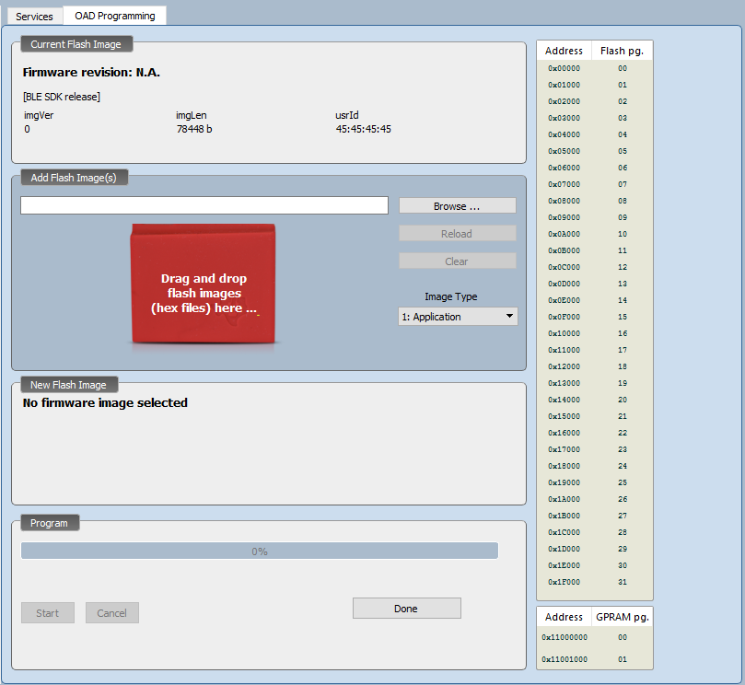Click the Reload button
The height and width of the screenshot is (685, 745).
coord(457,234)
